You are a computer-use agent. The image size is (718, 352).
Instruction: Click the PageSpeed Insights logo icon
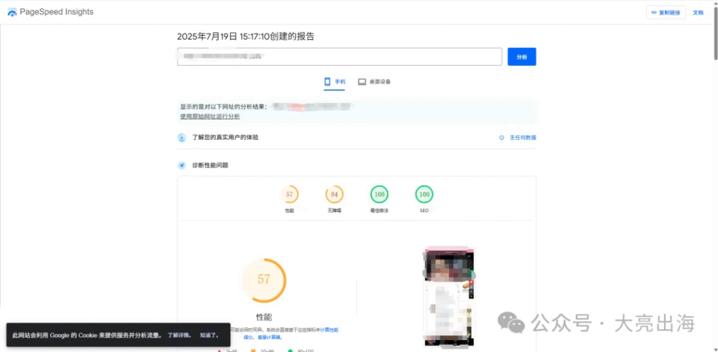coord(13,13)
